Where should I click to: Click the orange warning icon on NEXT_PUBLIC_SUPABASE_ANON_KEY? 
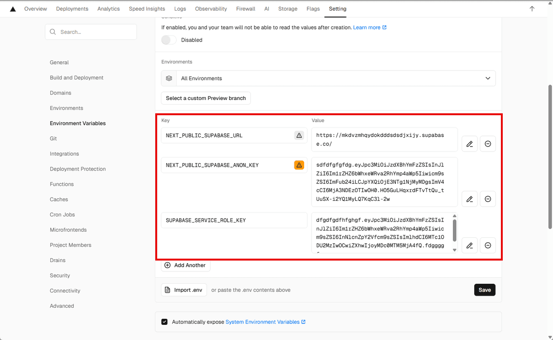[x=299, y=164]
